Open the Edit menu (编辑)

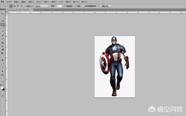[17, 2]
